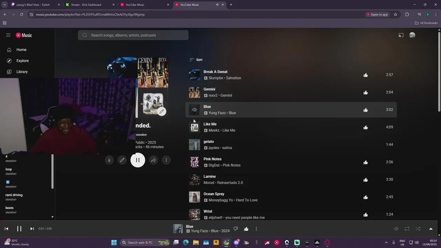
Task: Click the search songs input field
Action: [x=133, y=35]
